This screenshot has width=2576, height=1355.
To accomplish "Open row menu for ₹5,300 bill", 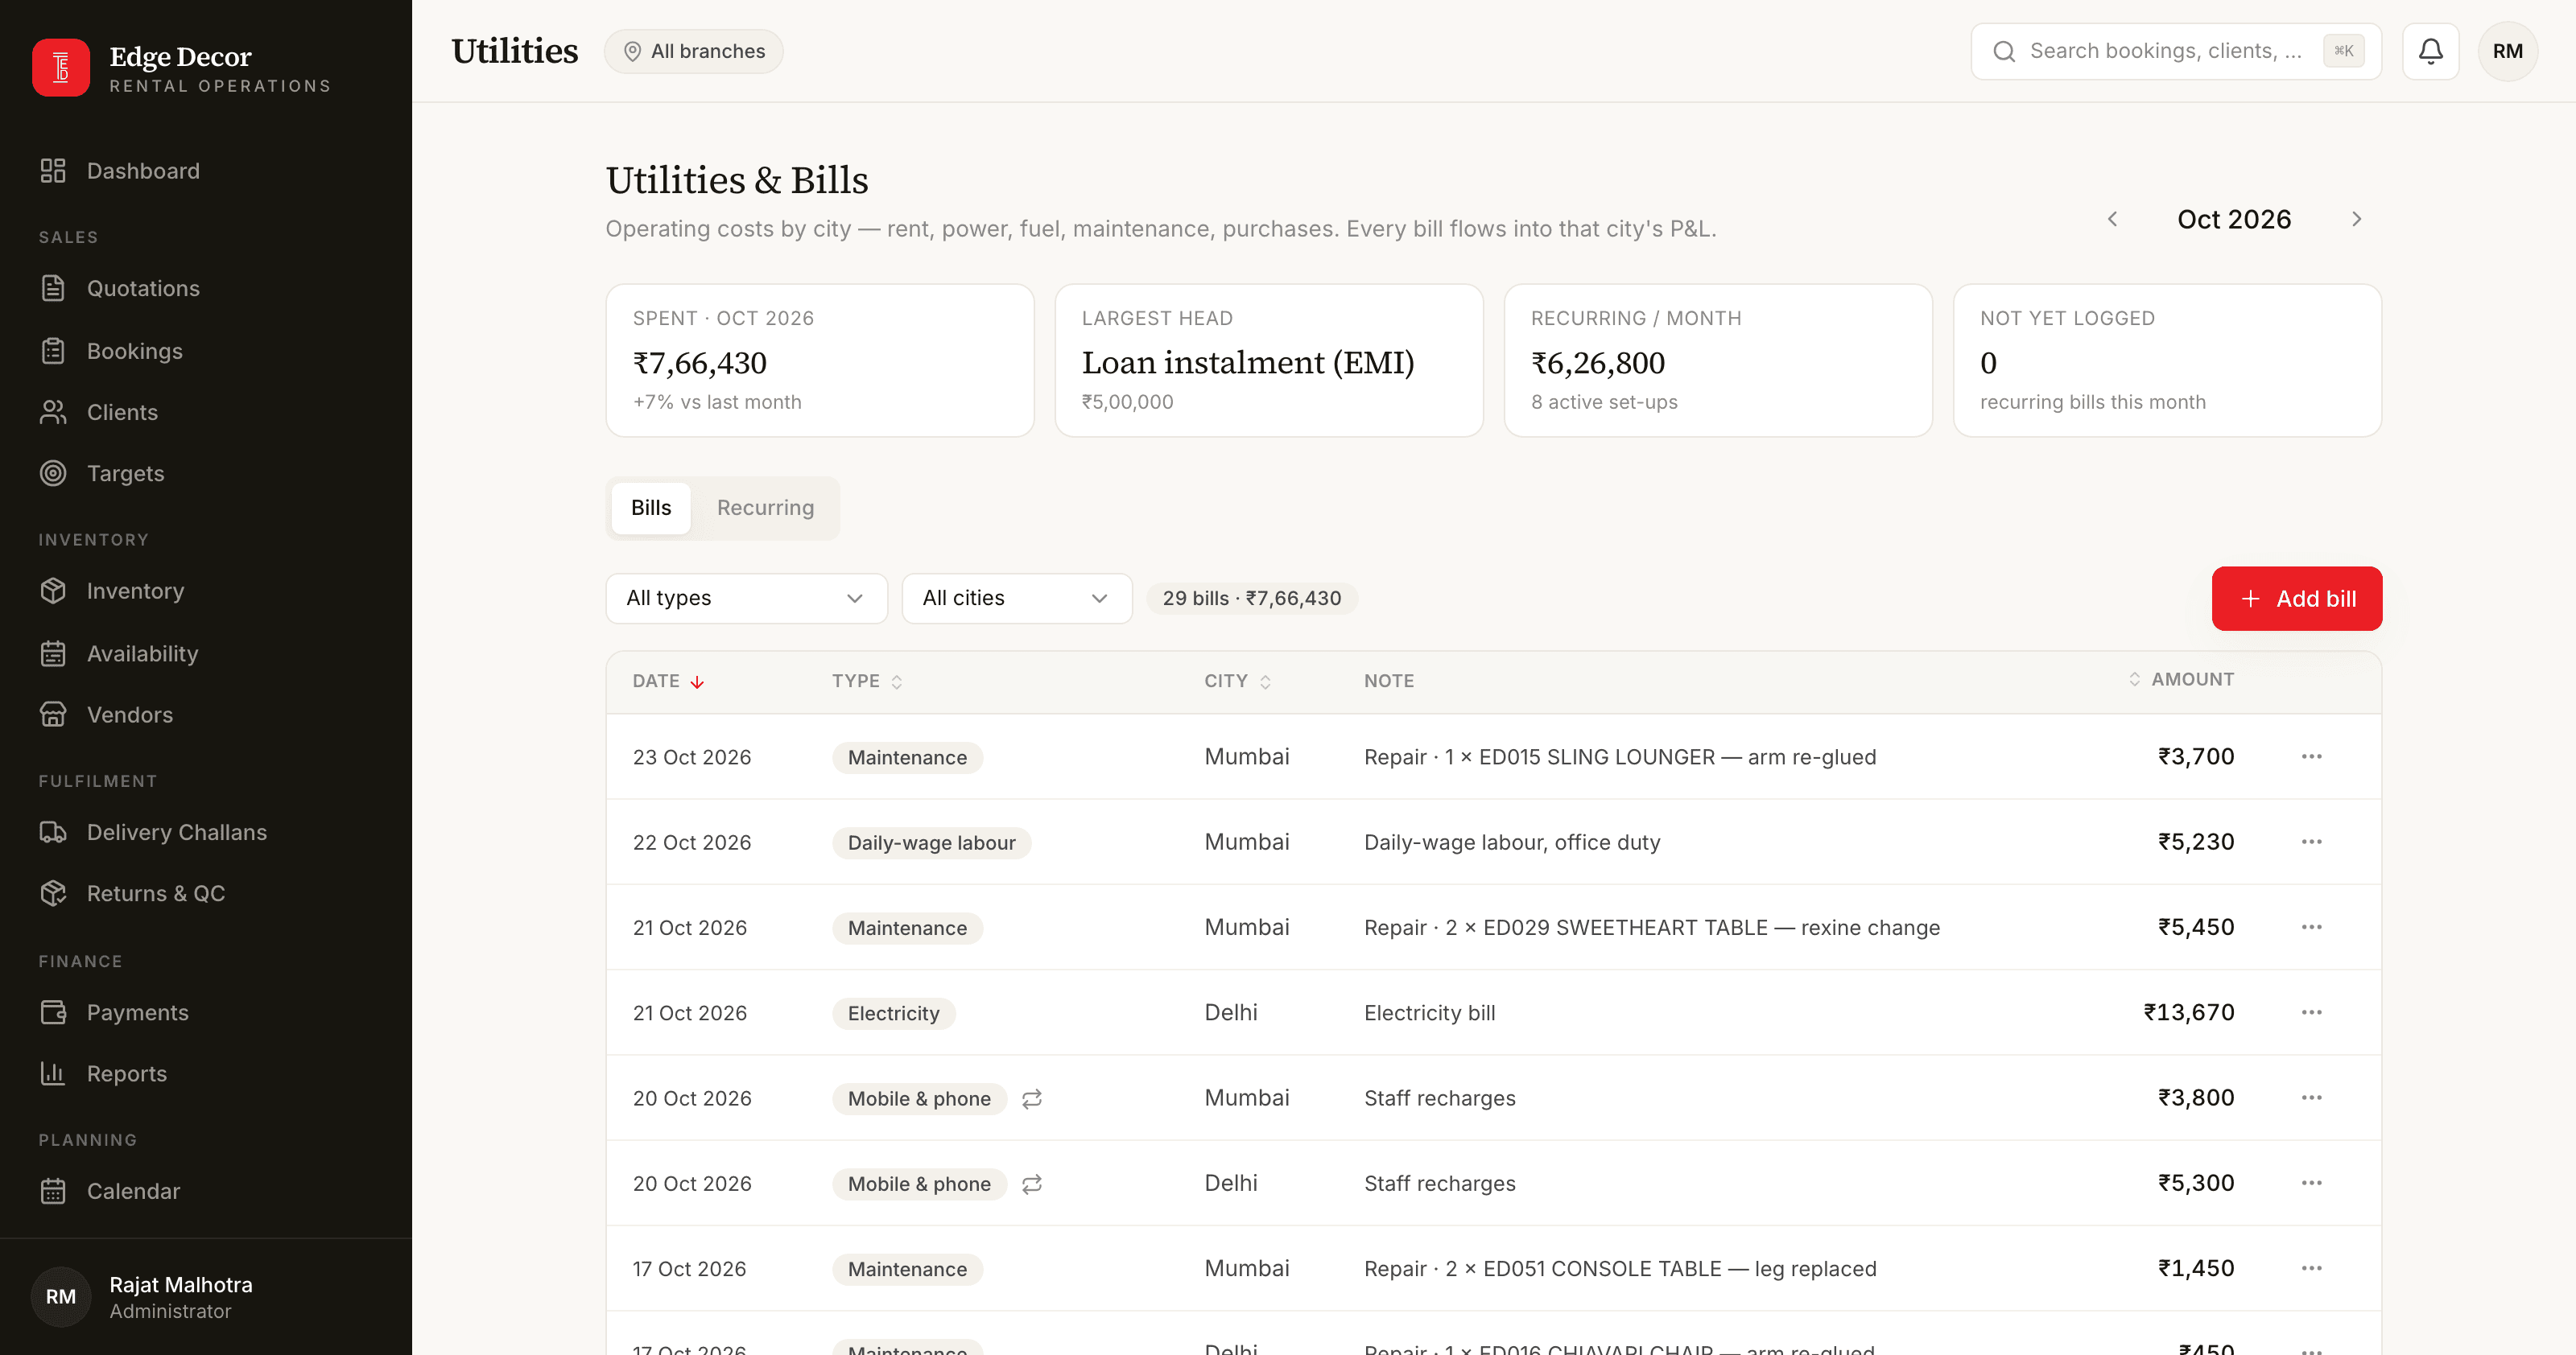I will pos(2311,1183).
